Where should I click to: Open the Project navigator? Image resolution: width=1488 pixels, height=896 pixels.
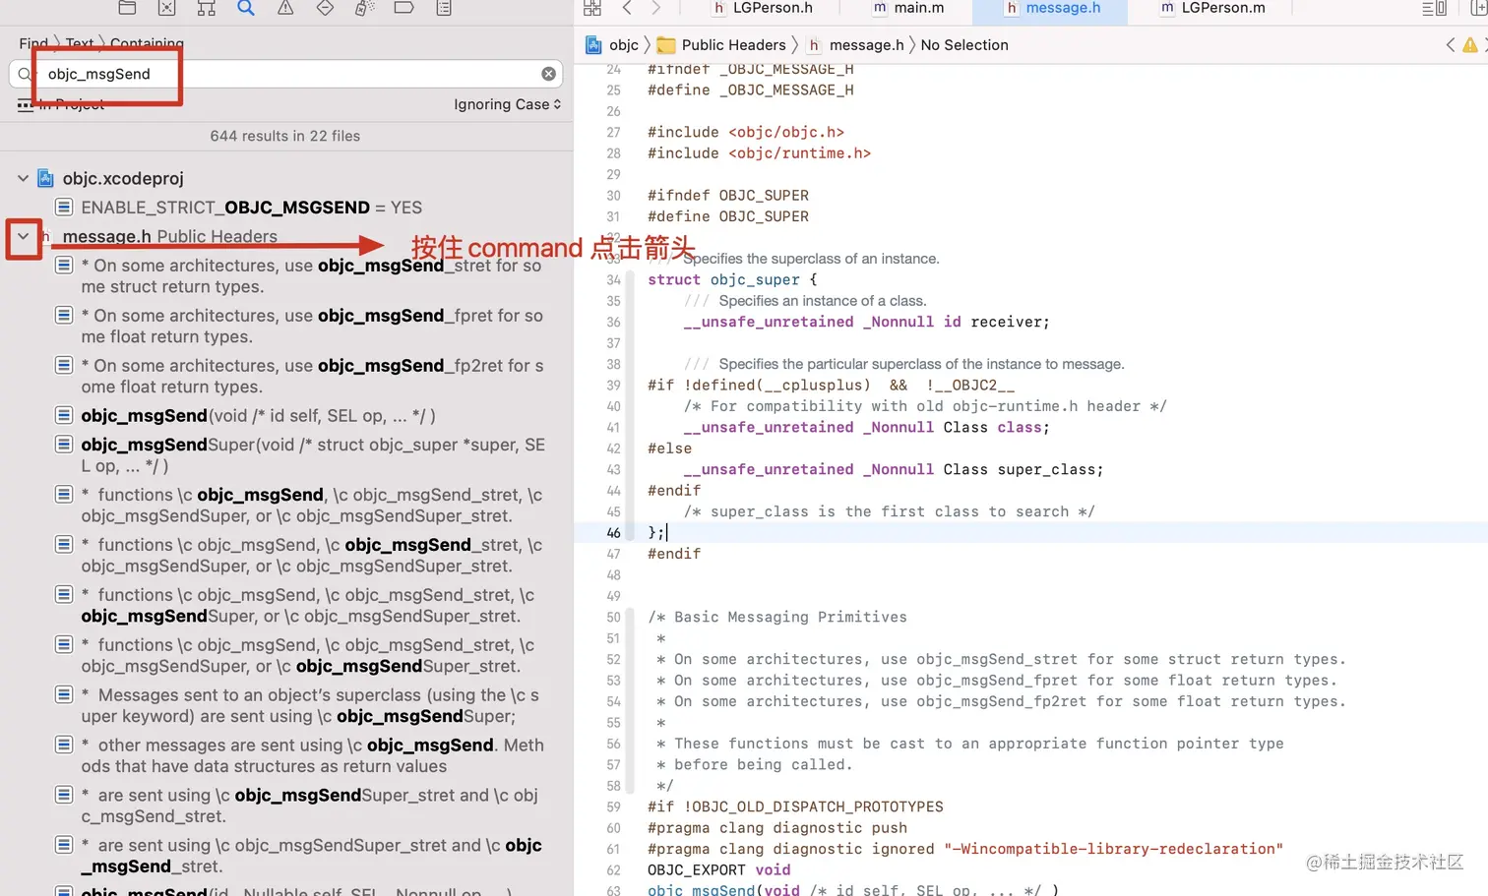(x=126, y=8)
